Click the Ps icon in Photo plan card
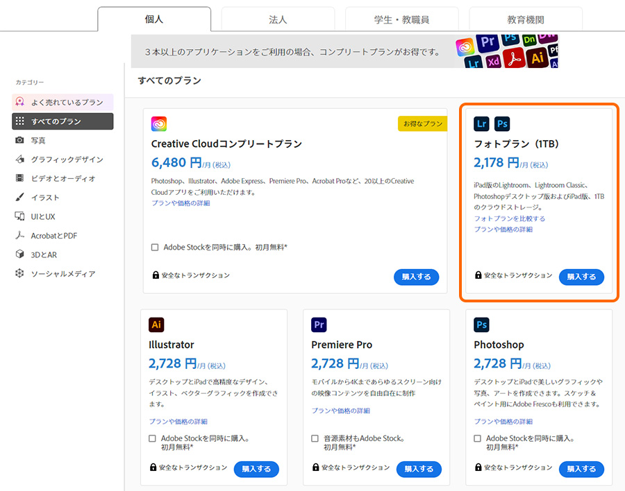This screenshot has height=491, width=625. coord(502,124)
